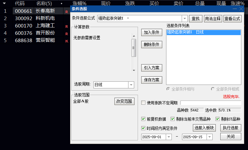Click the red K marker beside 誉辰智能
The image size is (248, 150).
(x=67, y=41)
